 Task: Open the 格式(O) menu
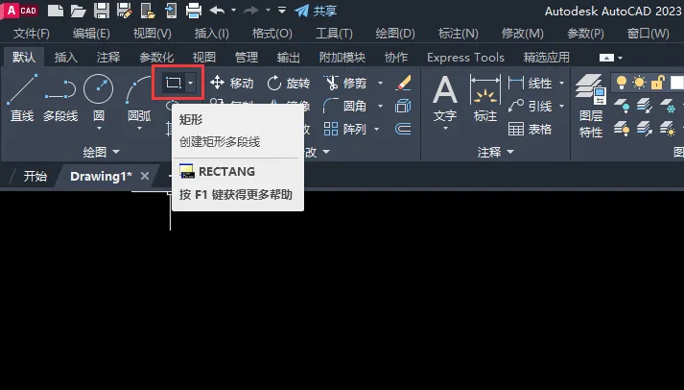[272, 34]
